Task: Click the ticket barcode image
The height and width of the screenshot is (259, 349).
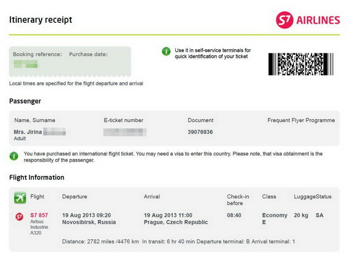Action: 301,64
